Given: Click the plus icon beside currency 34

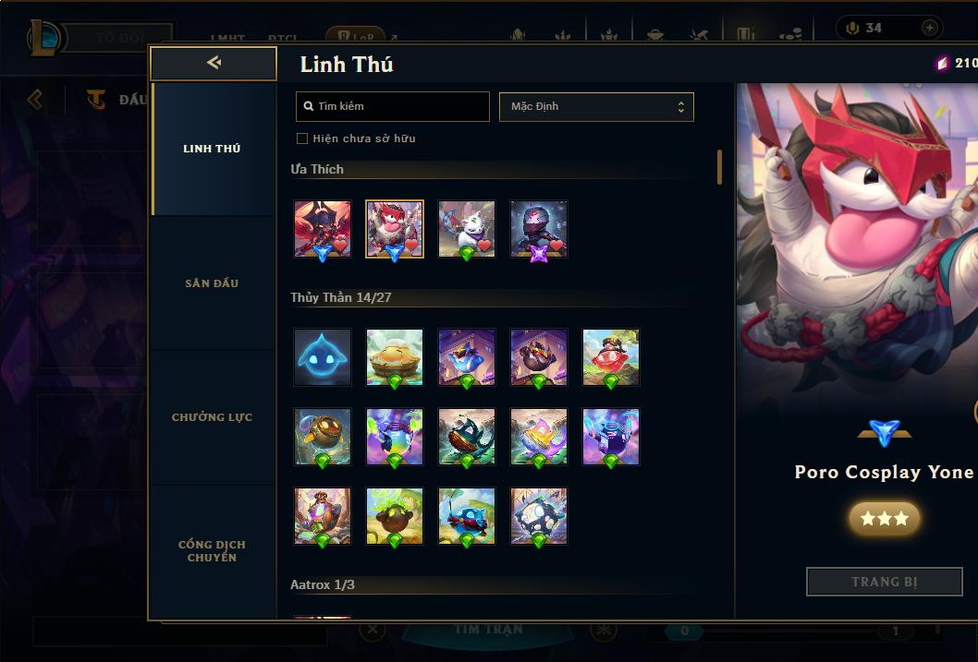Looking at the screenshot, I should (x=929, y=28).
